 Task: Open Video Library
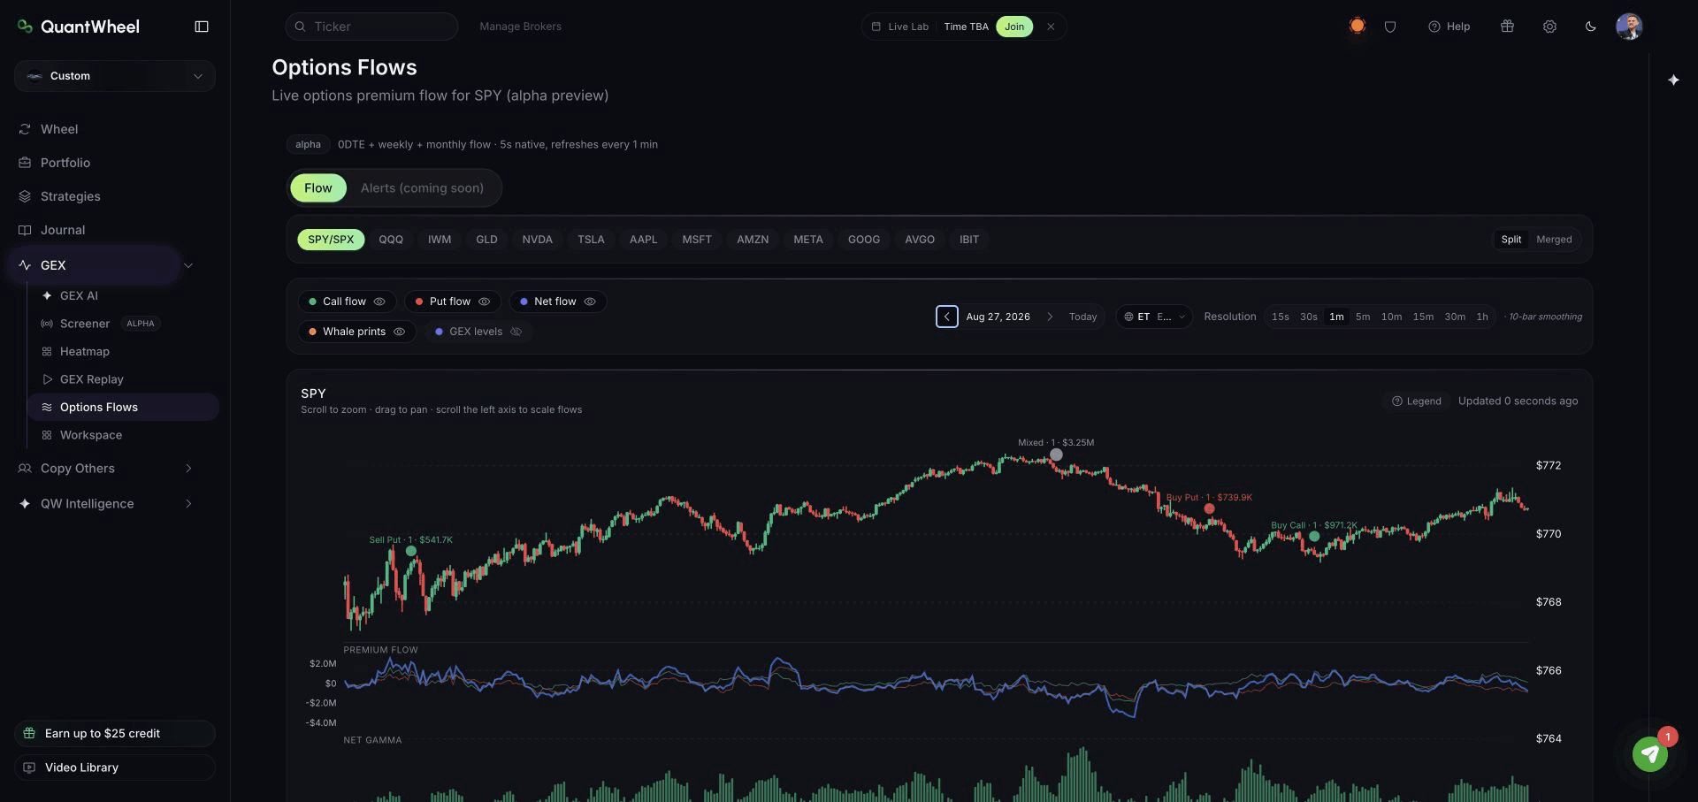coord(115,768)
